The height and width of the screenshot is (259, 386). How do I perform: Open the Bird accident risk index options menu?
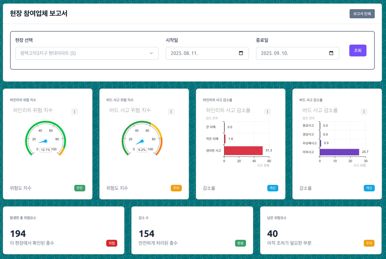(x=171, y=112)
